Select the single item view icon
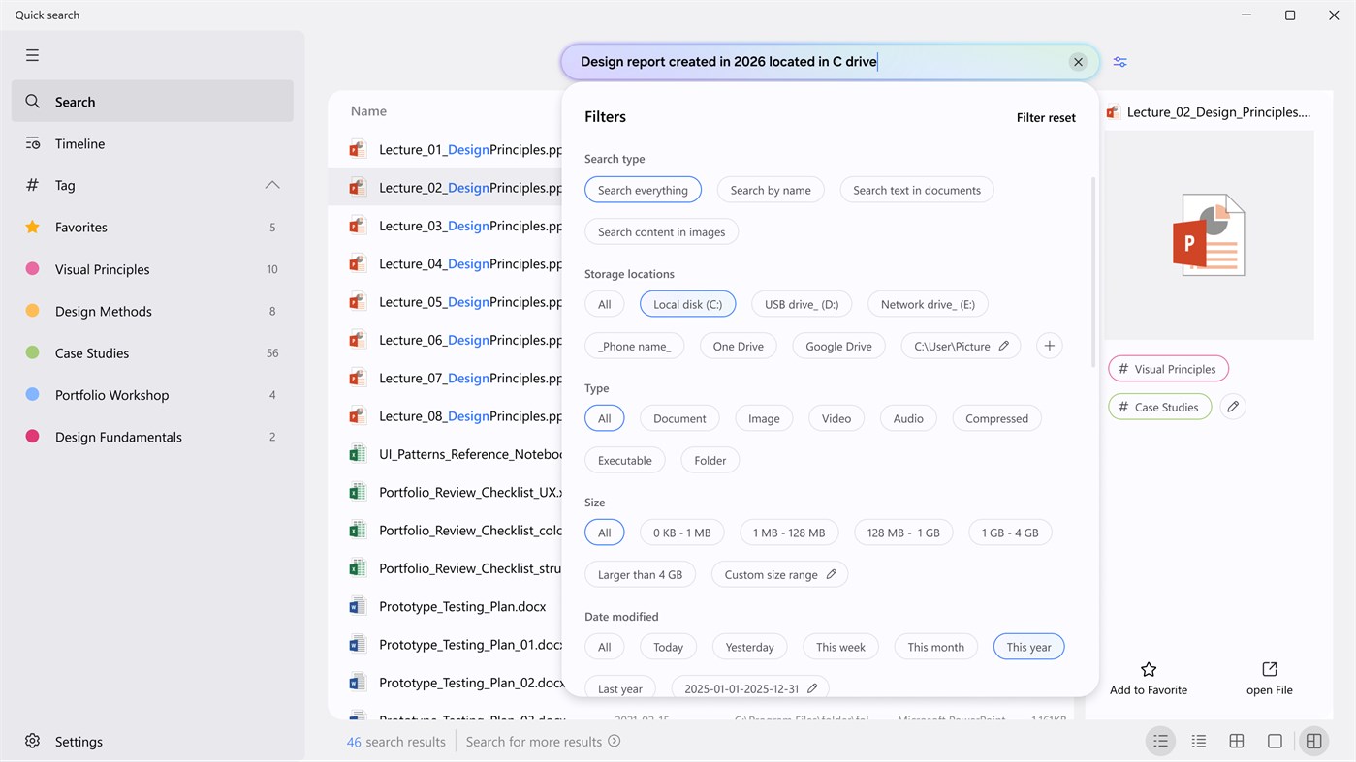 coord(1275,741)
